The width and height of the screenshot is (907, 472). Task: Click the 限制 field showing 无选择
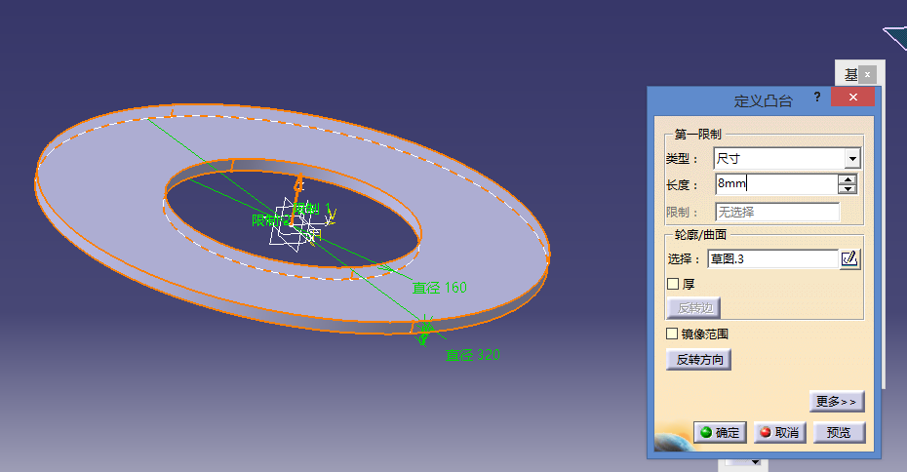pos(777,212)
